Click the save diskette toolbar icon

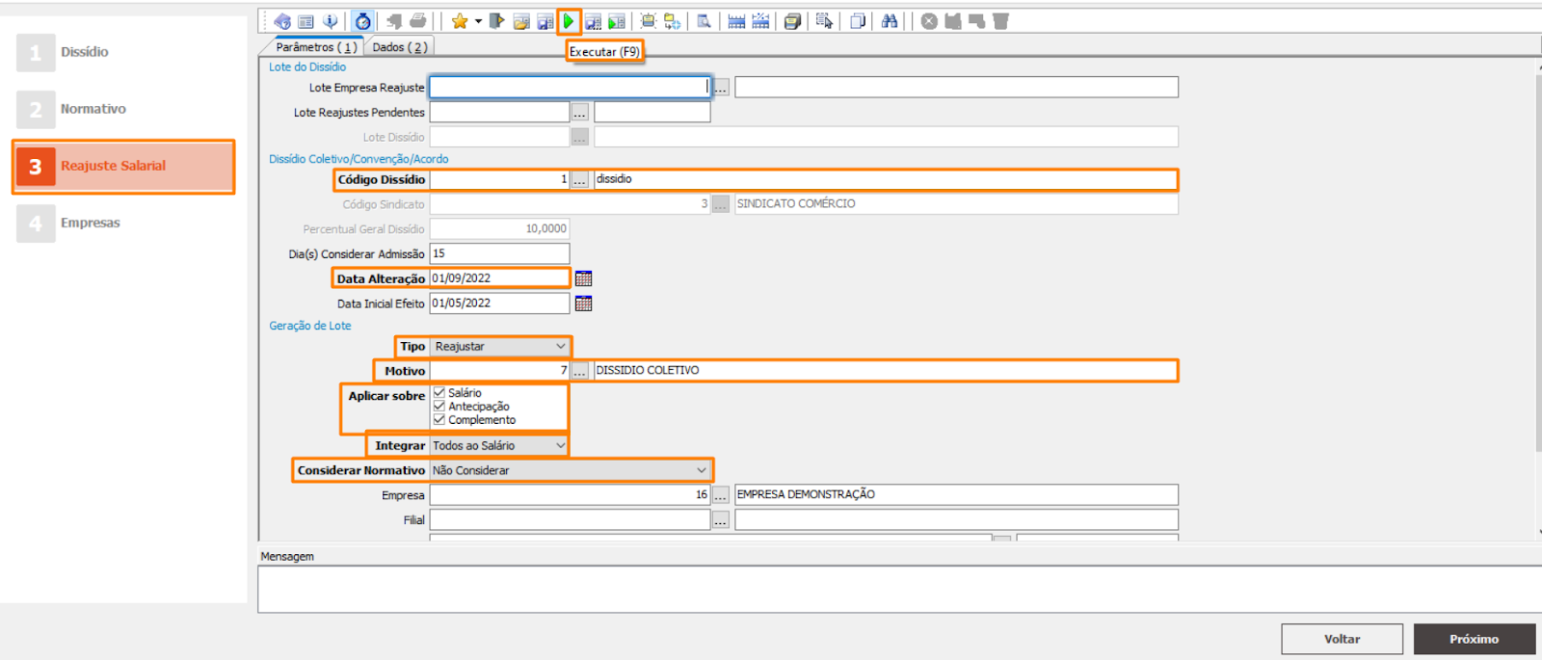pos(545,21)
